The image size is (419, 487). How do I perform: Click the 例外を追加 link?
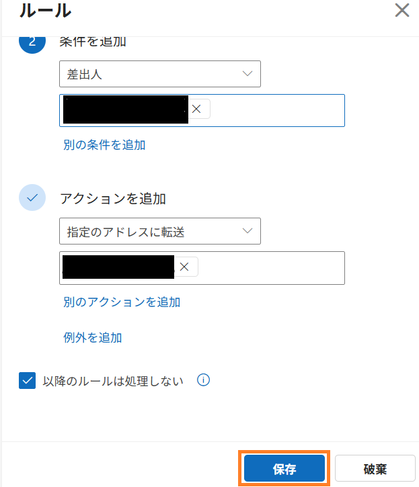pyautogui.click(x=92, y=337)
